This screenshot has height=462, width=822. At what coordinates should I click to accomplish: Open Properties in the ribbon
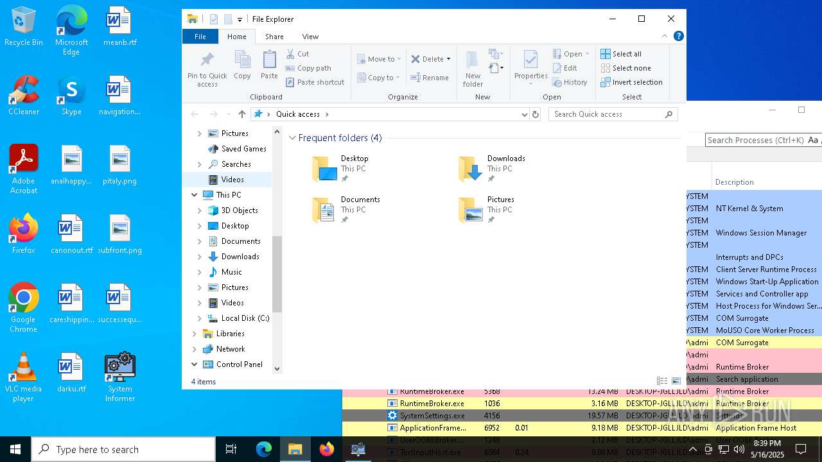[530, 69]
